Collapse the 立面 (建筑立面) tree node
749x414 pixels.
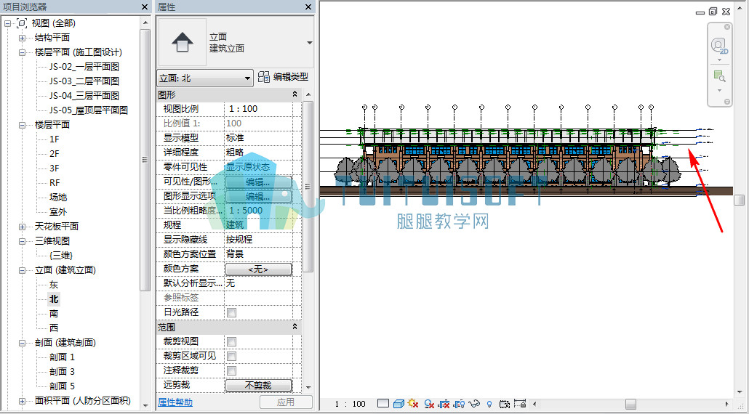click(23, 270)
